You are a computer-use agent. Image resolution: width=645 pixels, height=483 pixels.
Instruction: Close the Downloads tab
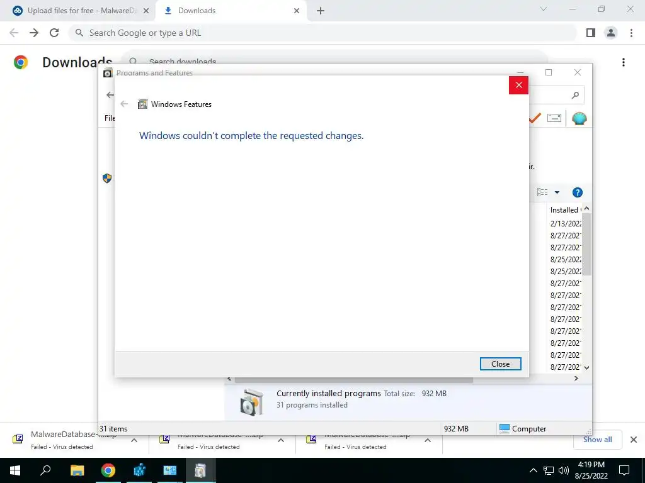(x=297, y=11)
